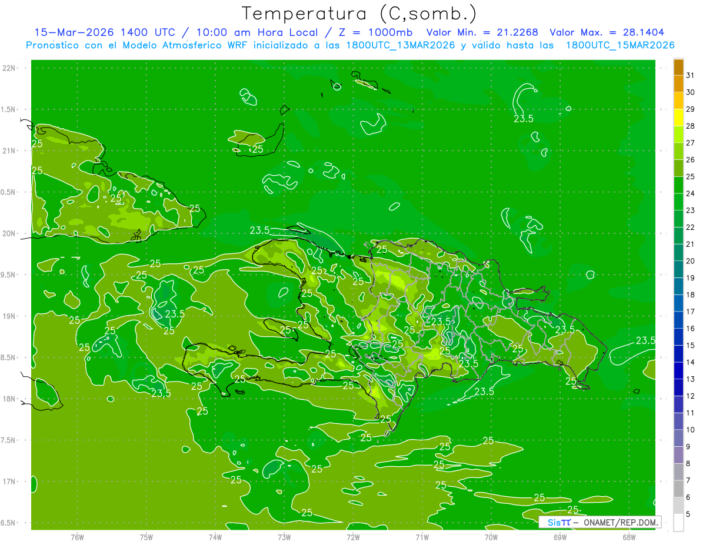Click the '21N' latitude axis label
706x545 pixels.
[9, 151]
